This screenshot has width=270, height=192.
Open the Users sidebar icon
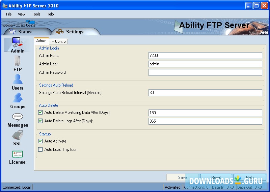point(18,82)
